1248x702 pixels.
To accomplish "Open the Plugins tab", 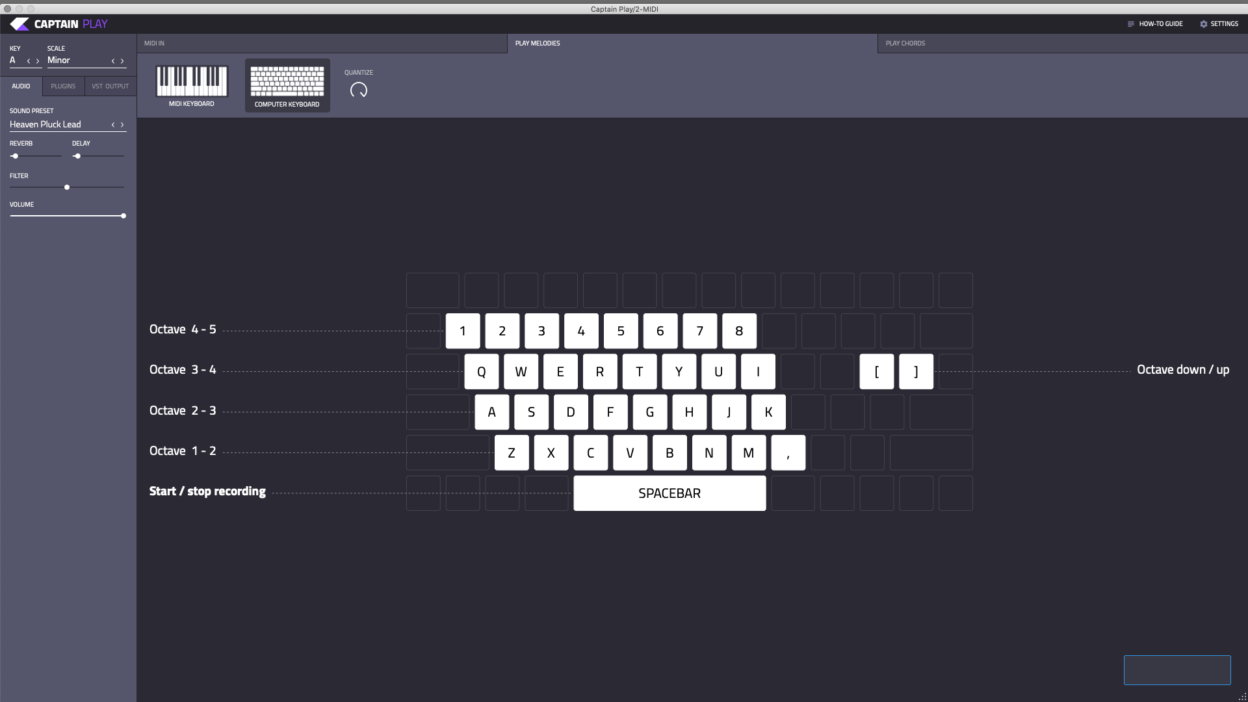I will pyautogui.click(x=63, y=86).
